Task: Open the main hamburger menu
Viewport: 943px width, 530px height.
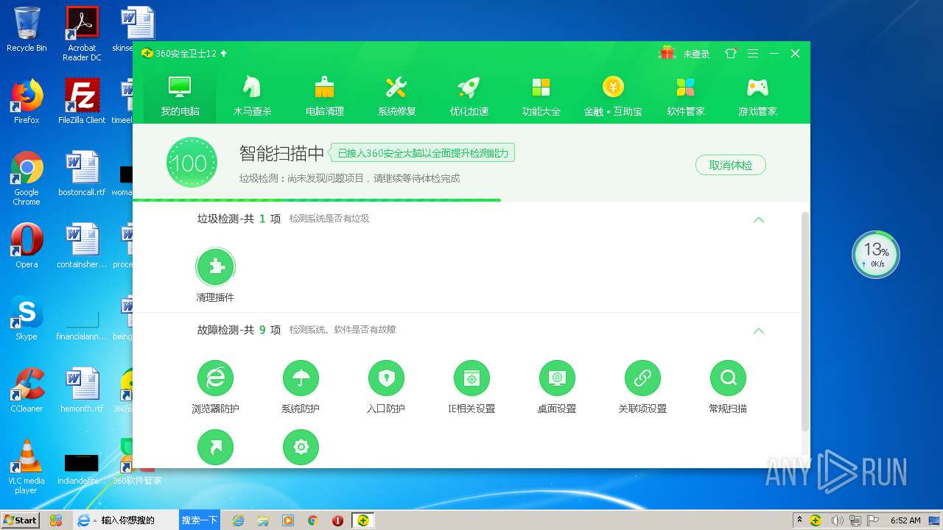Action: (x=752, y=53)
